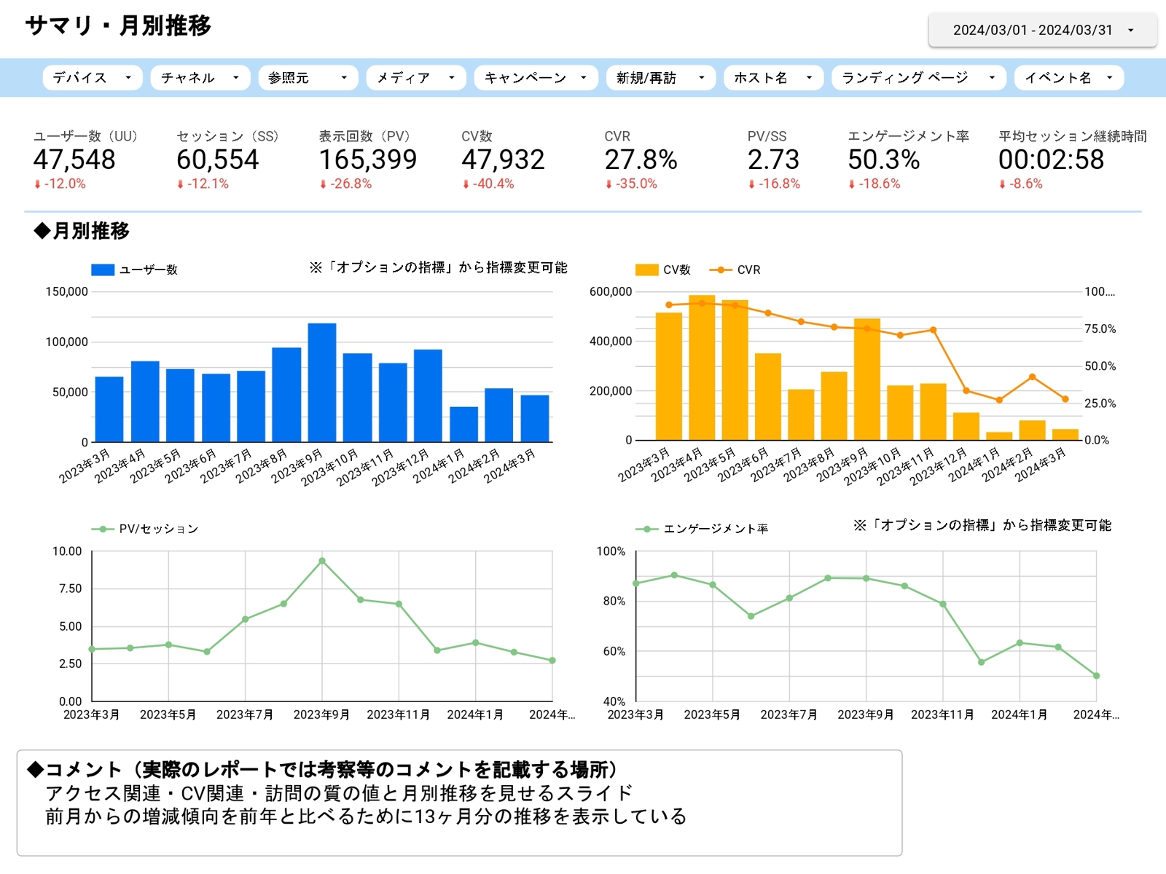The width and height of the screenshot is (1166, 874).
Task: Open the イベント名 filter dropdown
Action: click(x=1068, y=77)
